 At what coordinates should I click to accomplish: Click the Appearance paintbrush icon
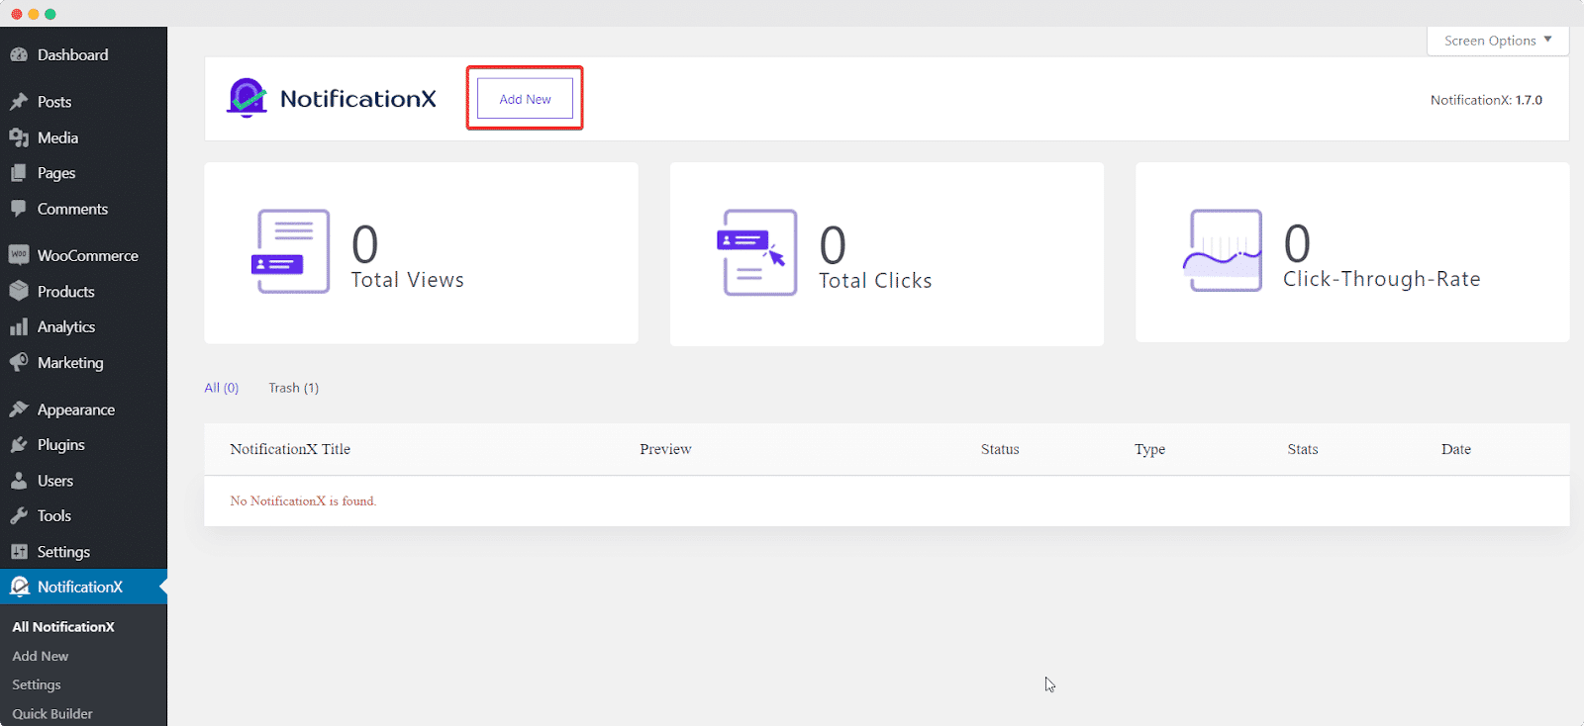click(x=19, y=409)
